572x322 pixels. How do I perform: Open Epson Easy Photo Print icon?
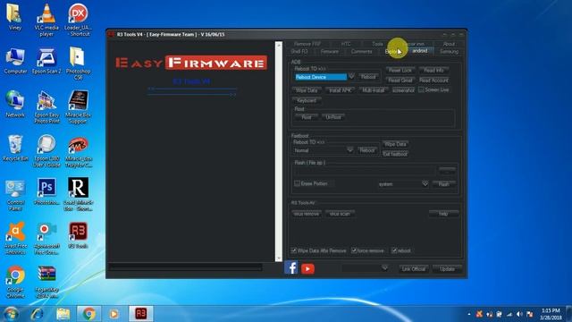[46, 107]
